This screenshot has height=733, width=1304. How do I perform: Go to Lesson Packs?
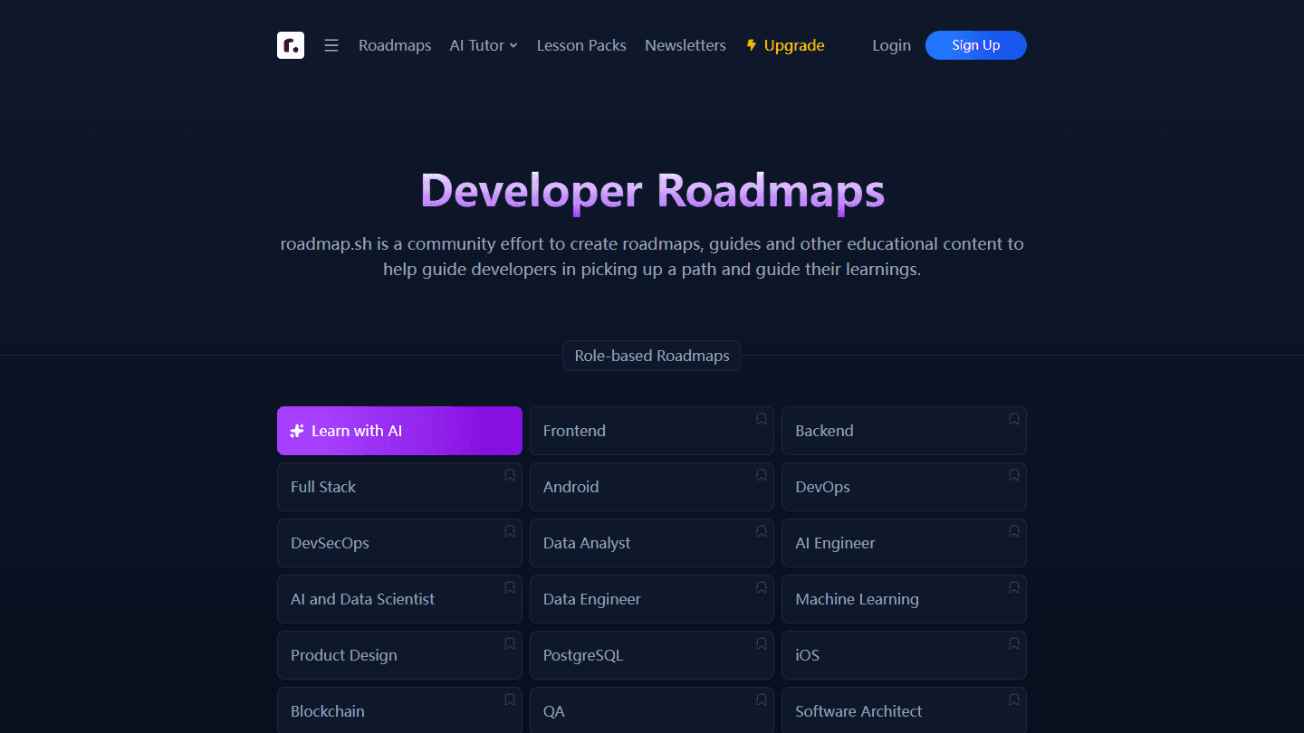click(581, 45)
